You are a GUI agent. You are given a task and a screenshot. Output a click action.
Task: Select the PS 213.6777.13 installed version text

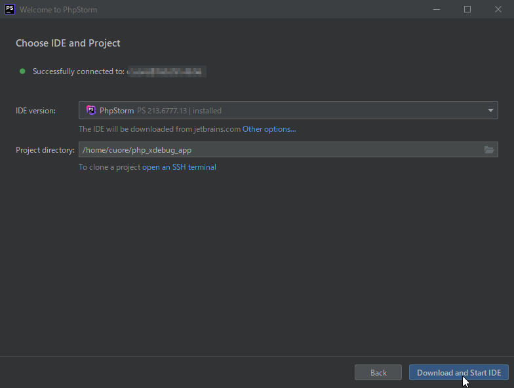(179, 111)
